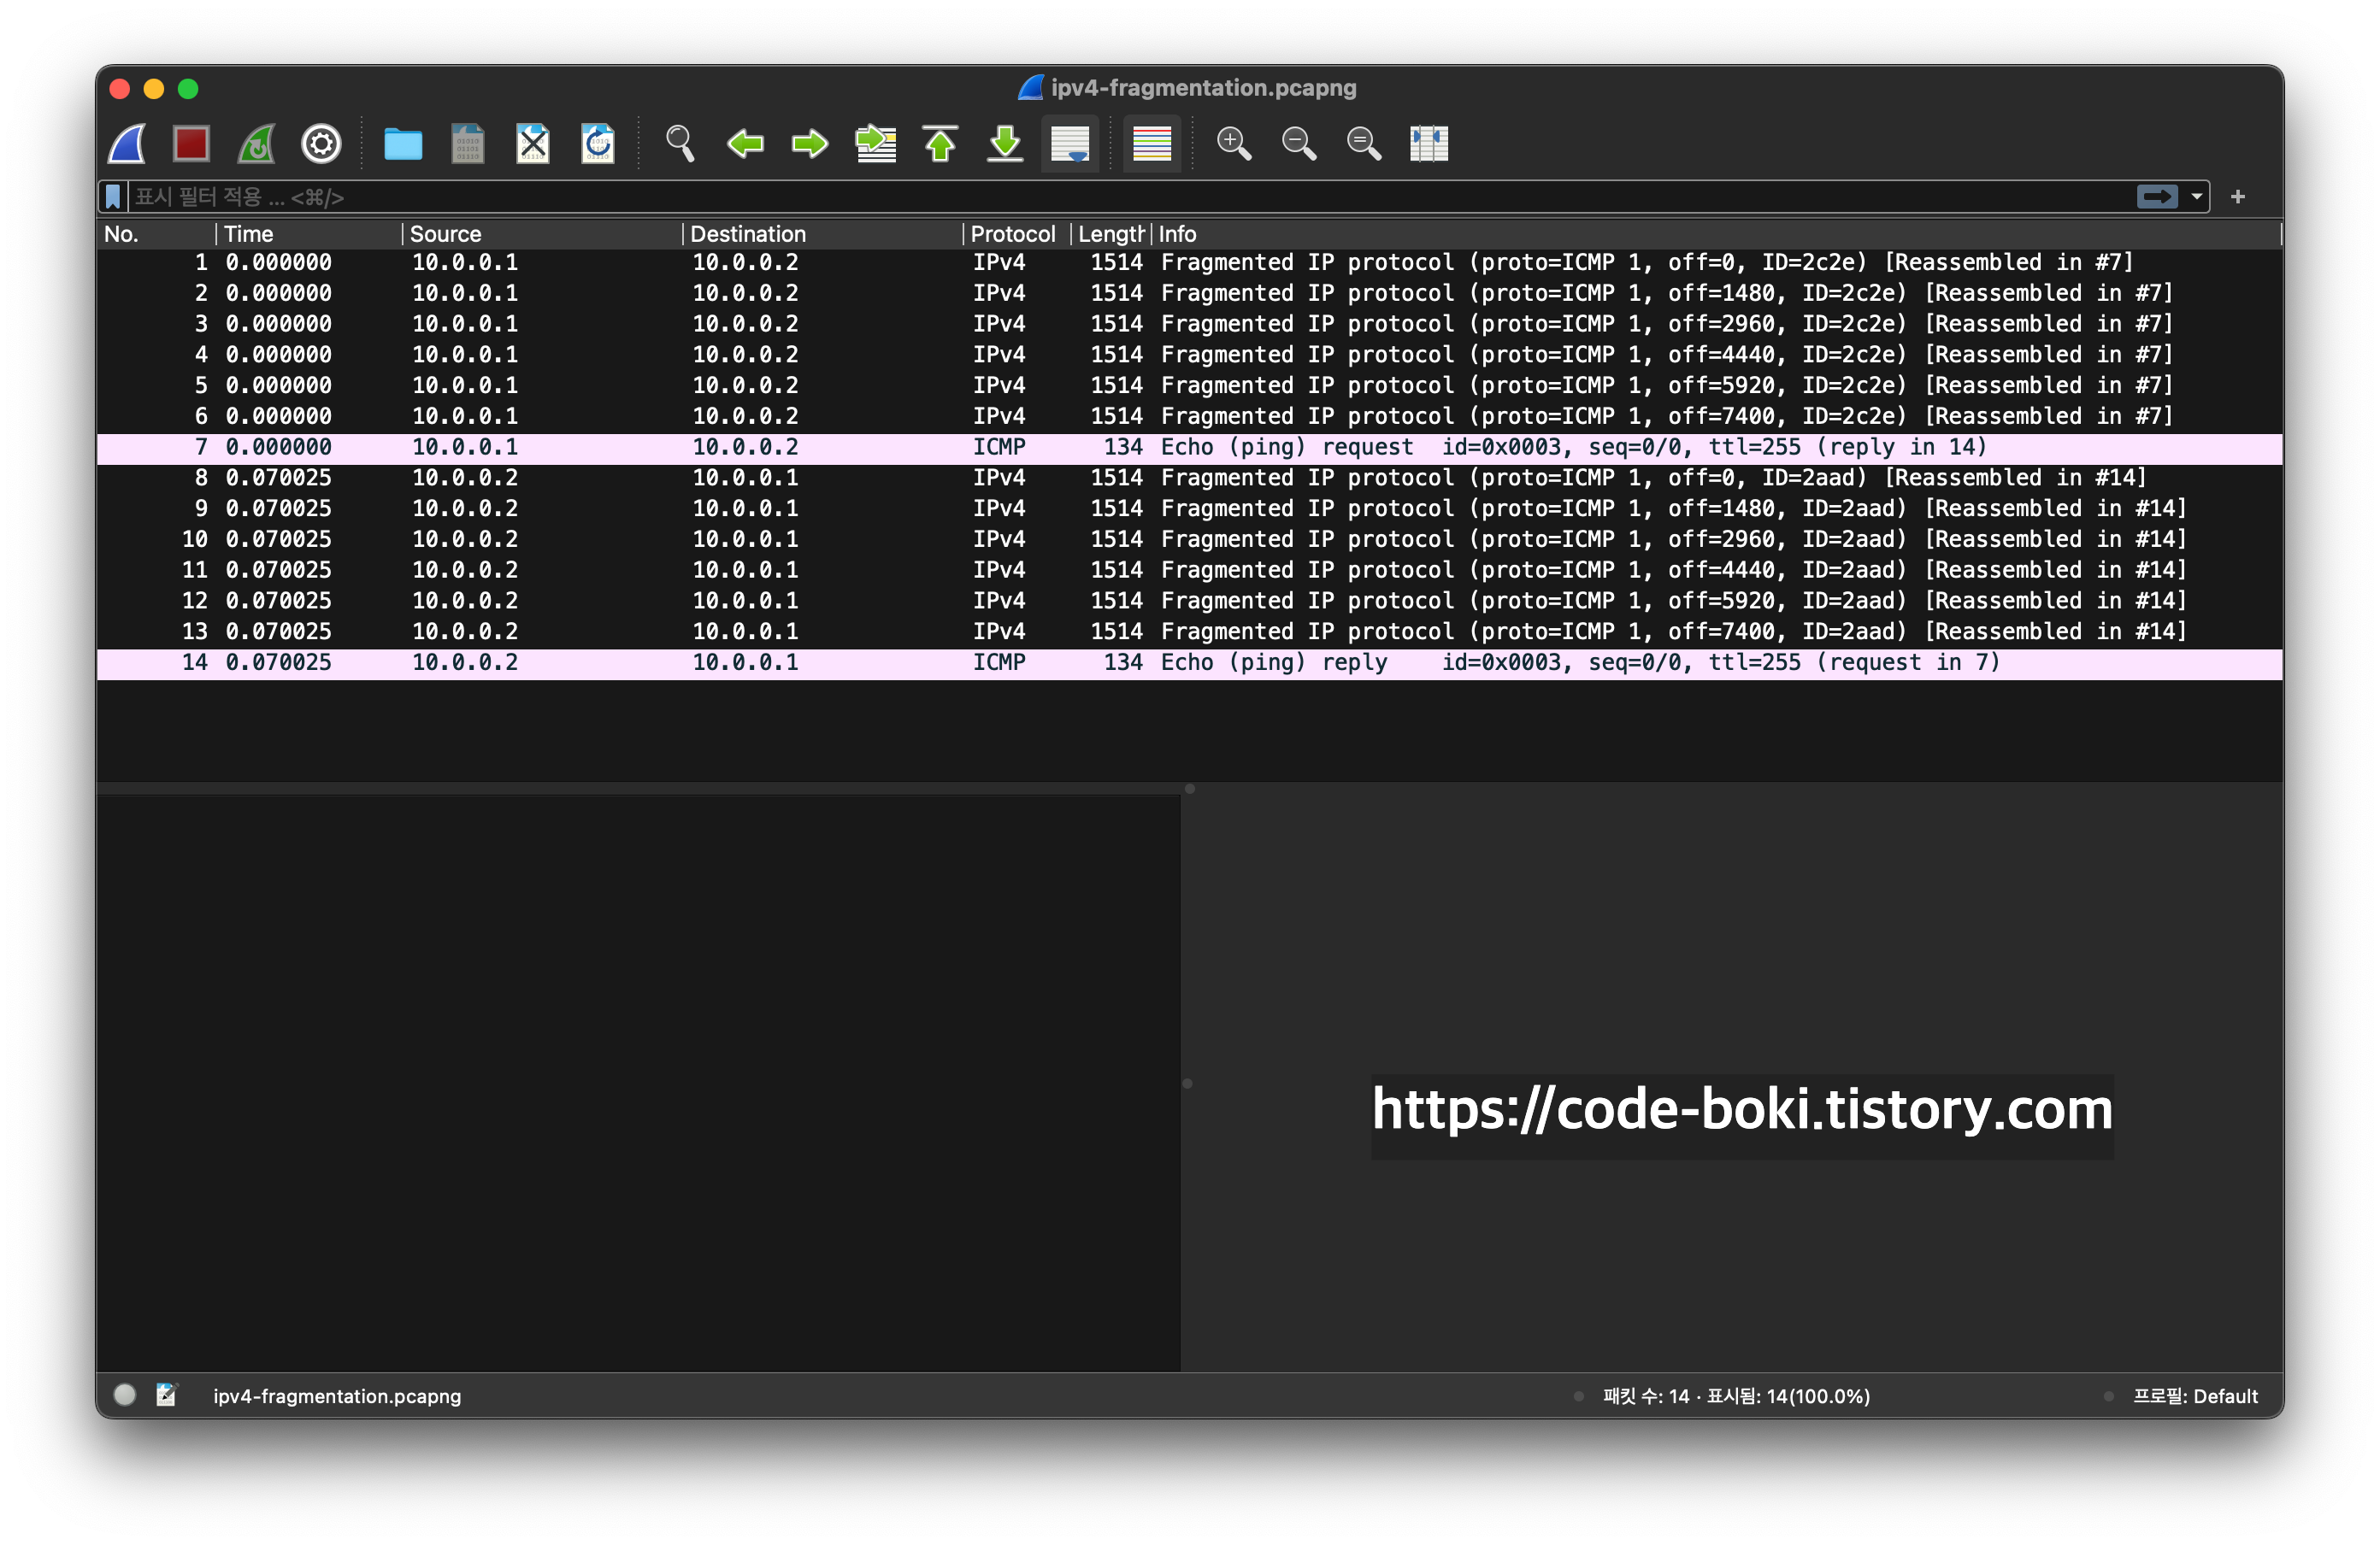Click the red stop capture icon
Image resolution: width=2380 pixels, height=1545 pixels.
pyautogui.click(x=191, y=143)
